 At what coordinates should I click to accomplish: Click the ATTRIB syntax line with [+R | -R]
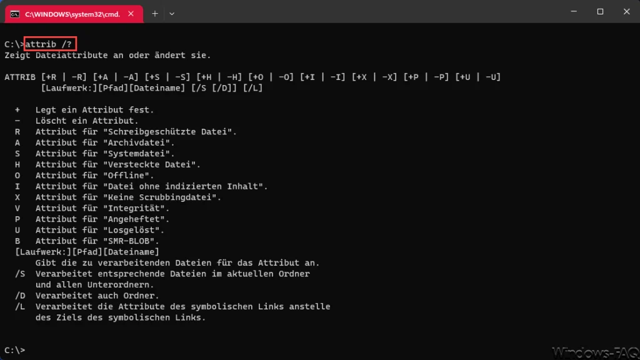(252, 77)
